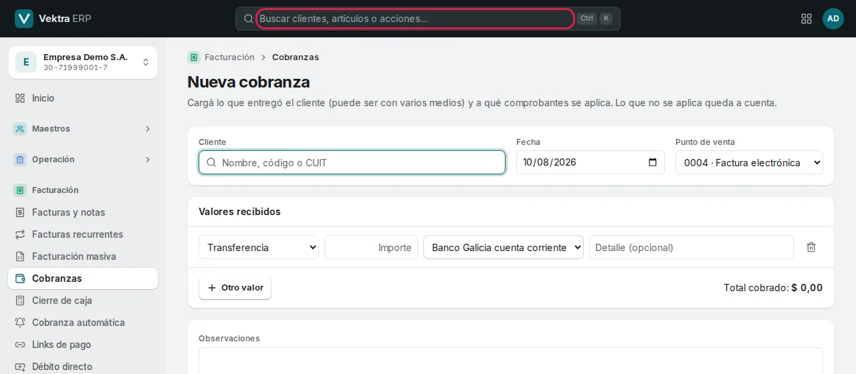Click the Empresa Demo E avatar
Screen dimensions: 856x374
coord(26,62)
